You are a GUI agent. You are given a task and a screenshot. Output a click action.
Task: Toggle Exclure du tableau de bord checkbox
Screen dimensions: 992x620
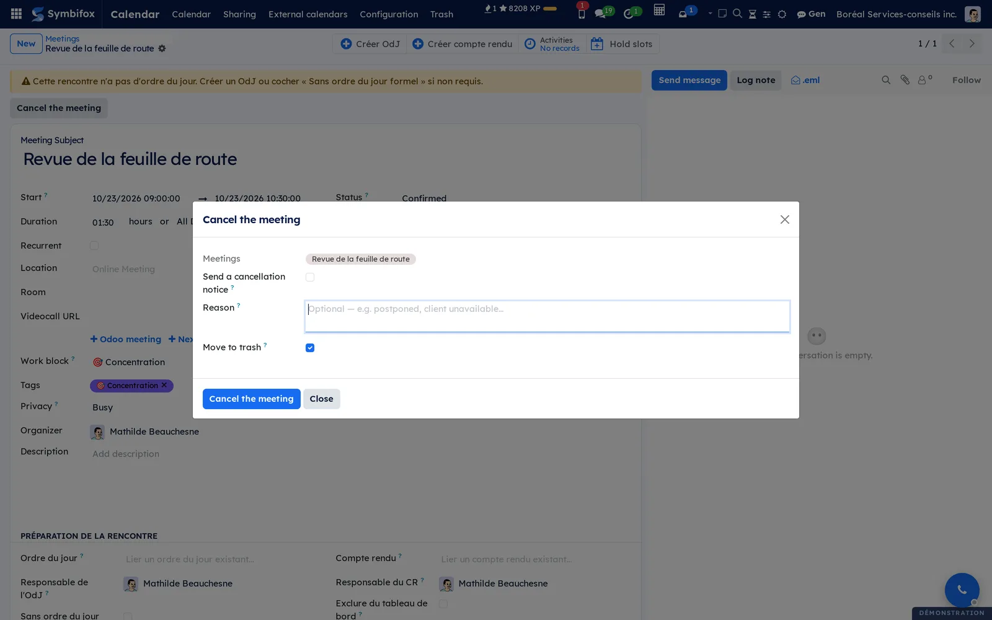(x=443, y=603)
